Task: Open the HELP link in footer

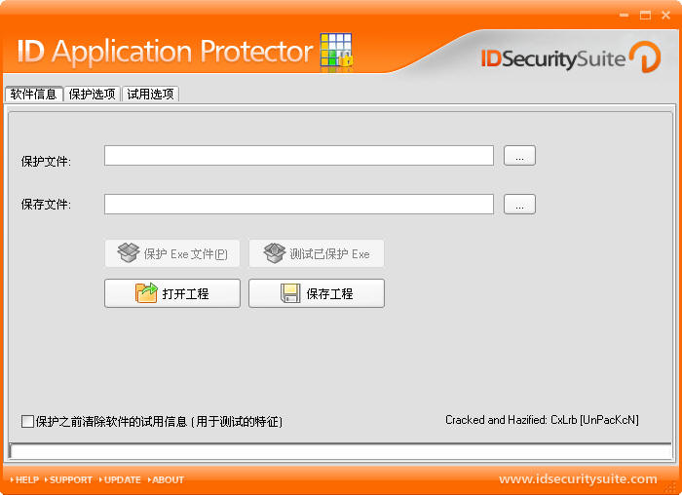Action: click(26, 479)
